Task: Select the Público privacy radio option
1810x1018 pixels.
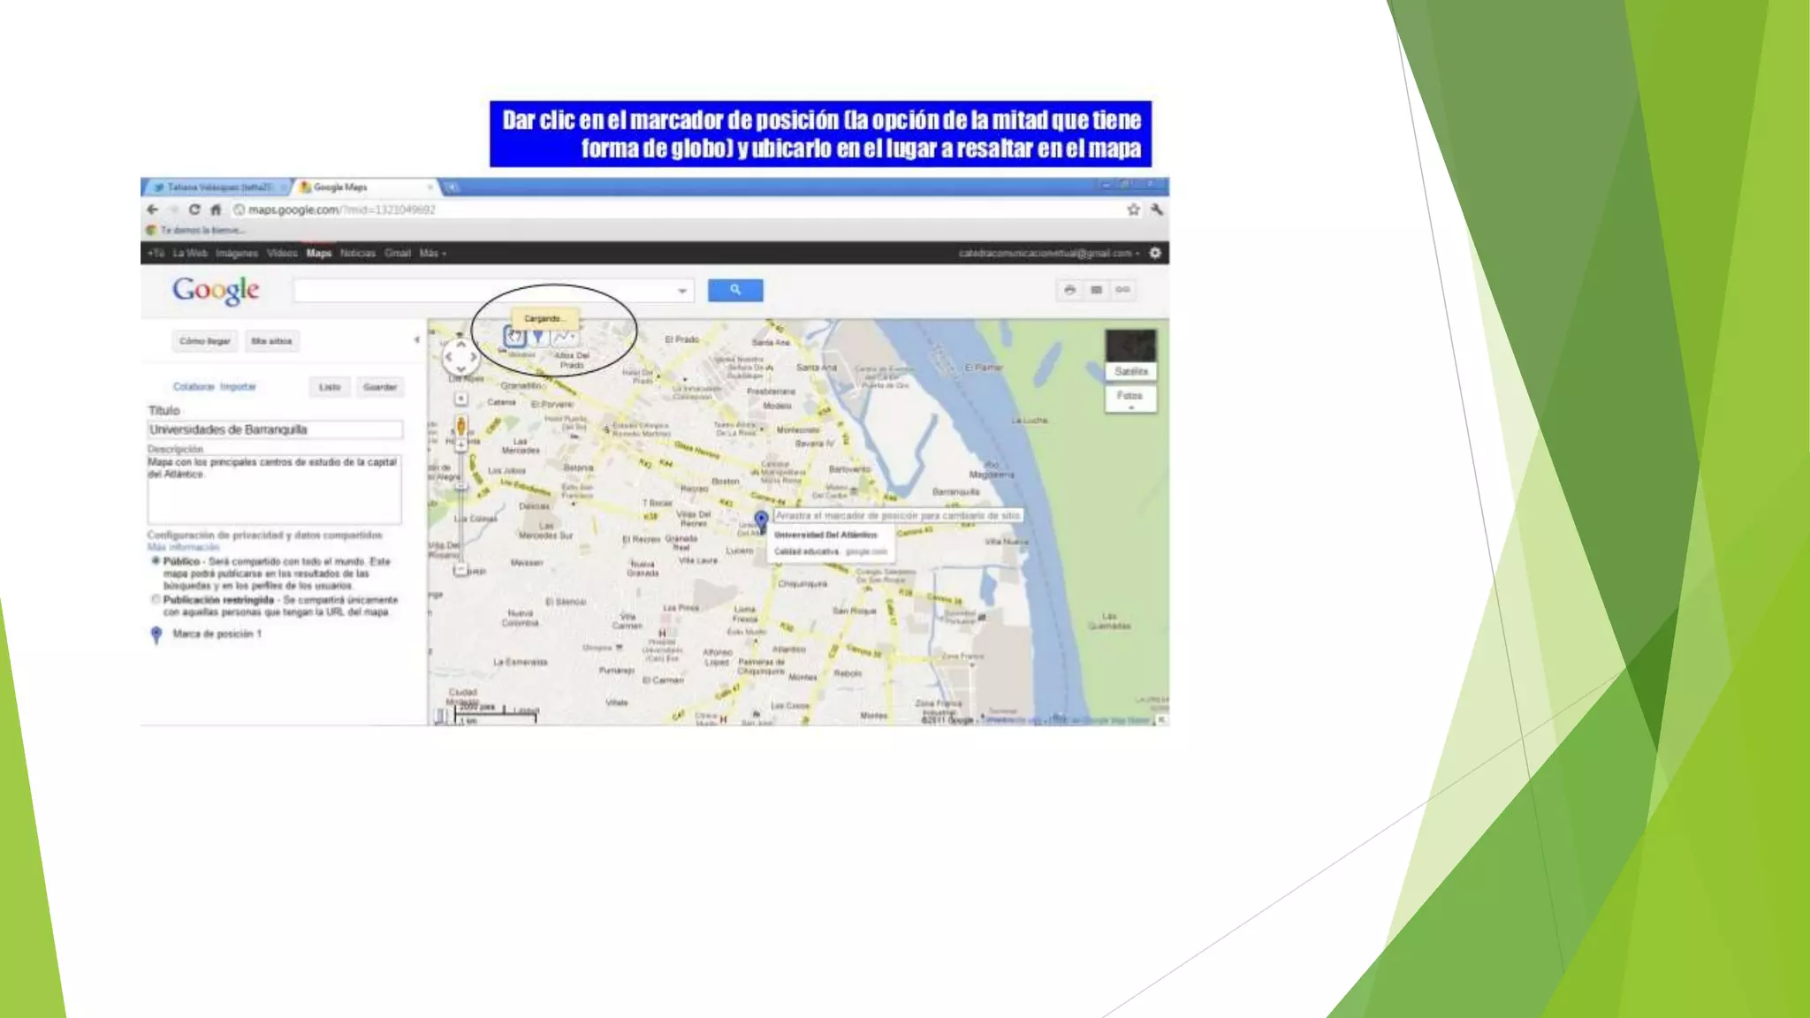Action: [x=156, y=561]
